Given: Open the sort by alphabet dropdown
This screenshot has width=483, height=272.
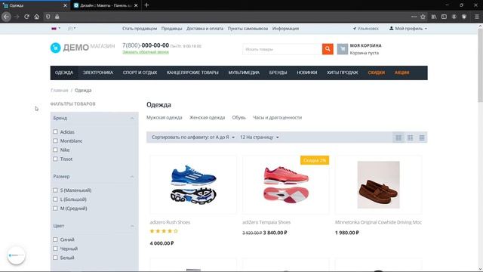Looking at the screenshot, I should pyautogui.click(x=193, y=138).
